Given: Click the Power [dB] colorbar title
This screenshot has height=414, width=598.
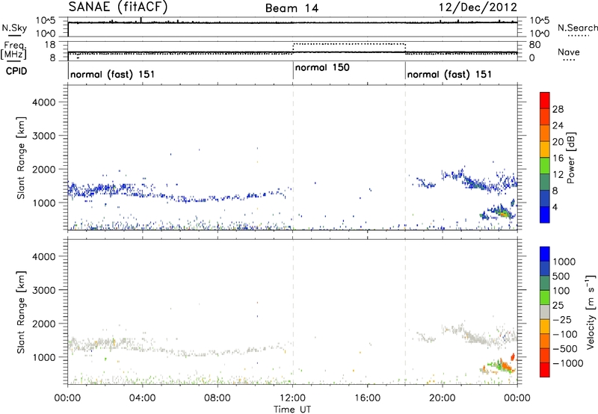Looking at the screenshot, I should 570,158.
